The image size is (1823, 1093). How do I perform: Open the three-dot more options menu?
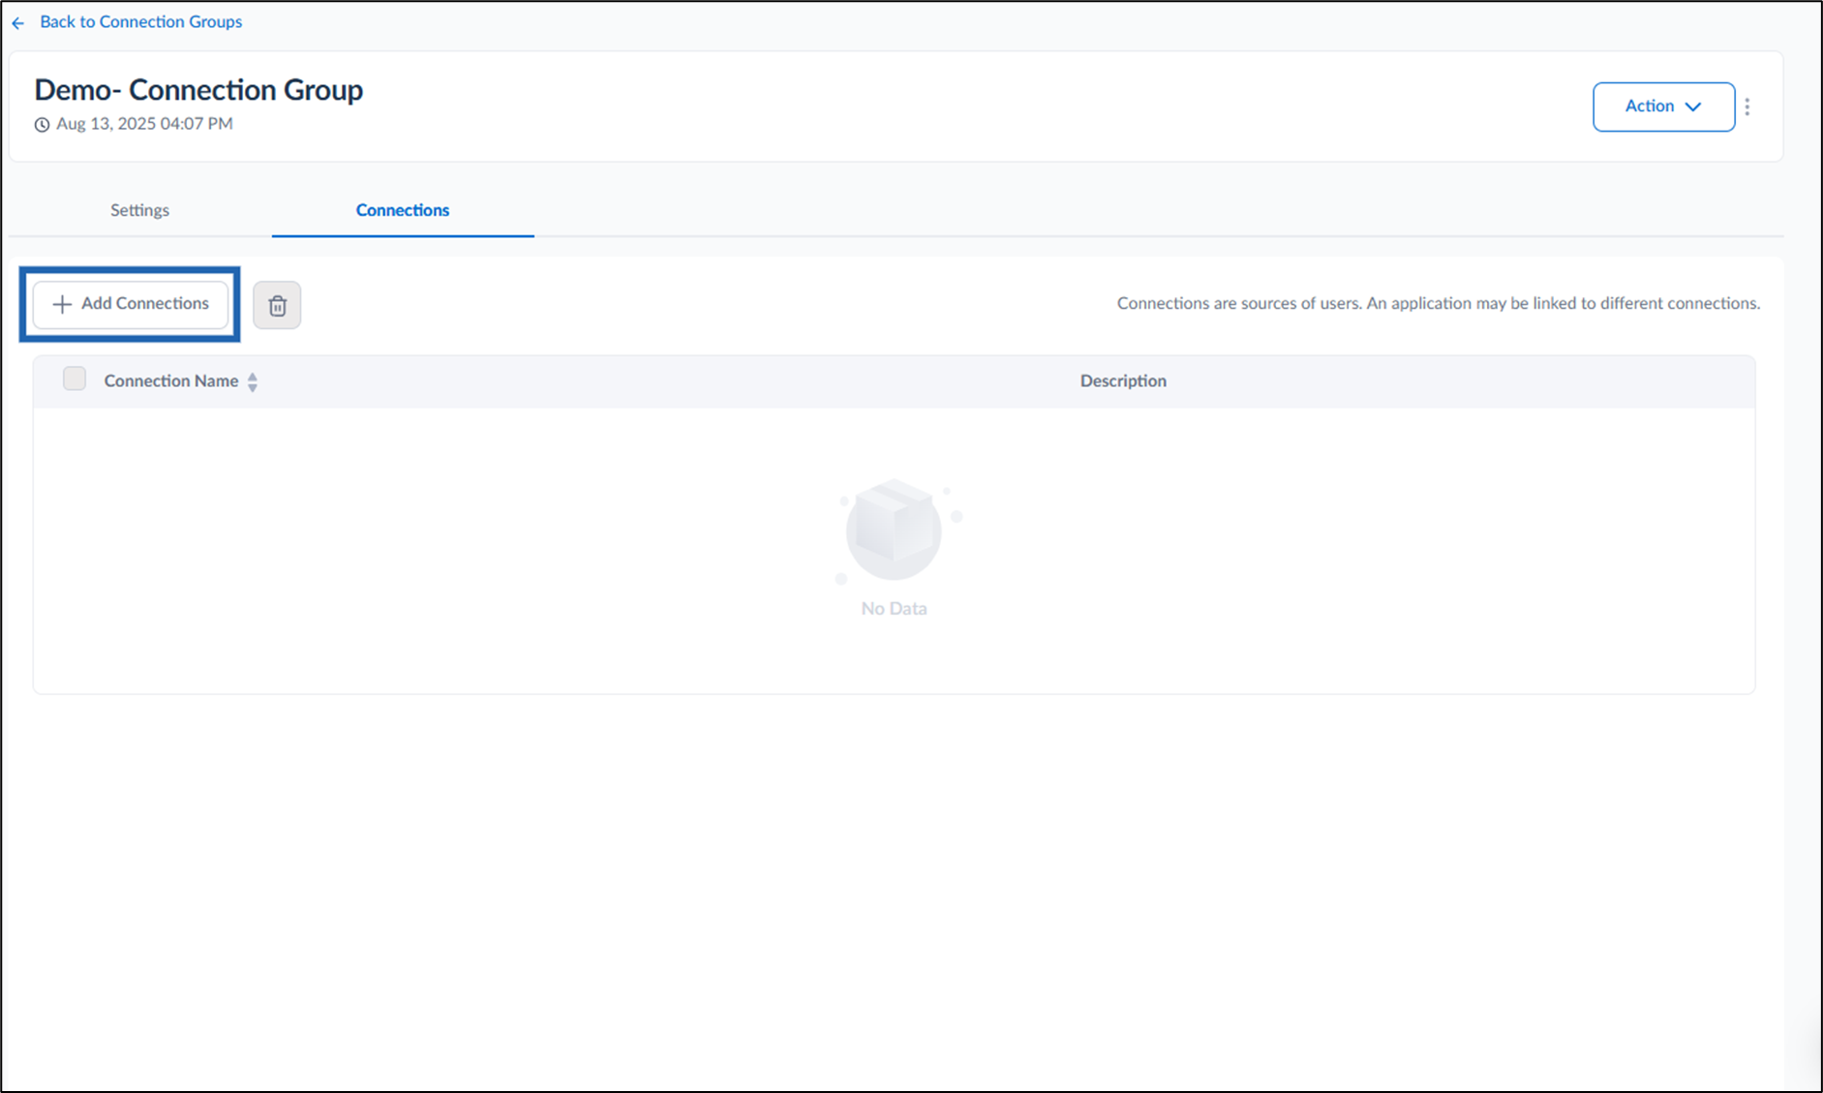(x=1747, y=106)
